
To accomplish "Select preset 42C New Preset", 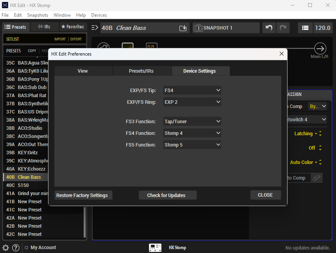I will (x=43, y=234).
